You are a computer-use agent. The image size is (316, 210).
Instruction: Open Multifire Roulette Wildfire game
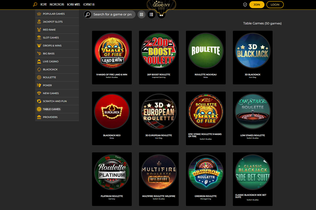(x=159, y=179)
